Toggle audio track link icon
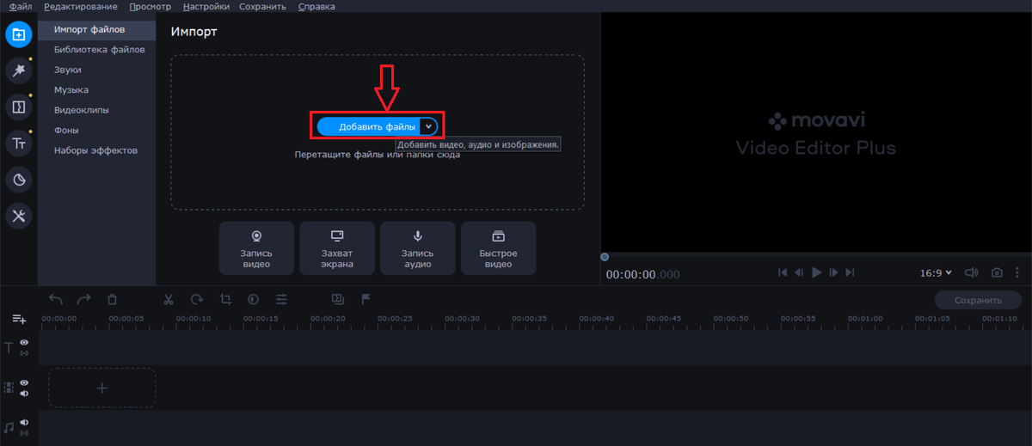 point(24,433)
